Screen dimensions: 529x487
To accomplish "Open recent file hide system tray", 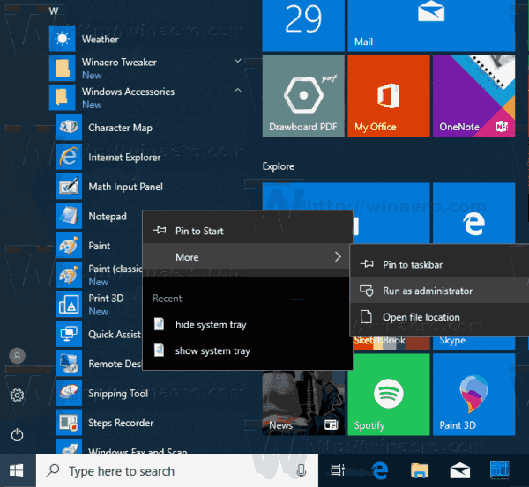I will click(248, 325).
